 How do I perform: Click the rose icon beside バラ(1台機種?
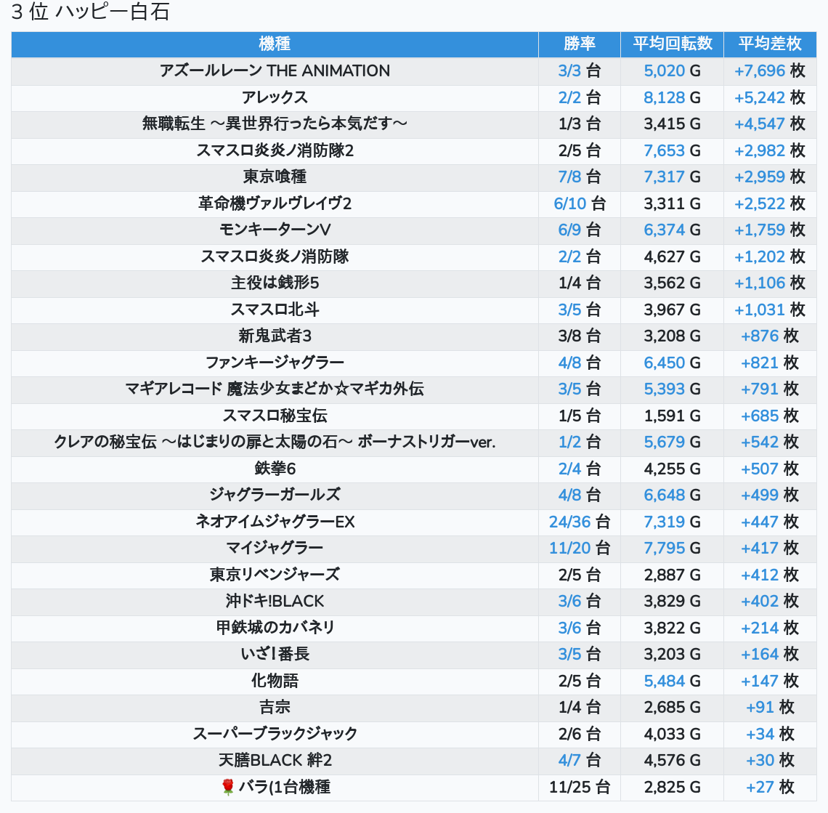point(228,787)
